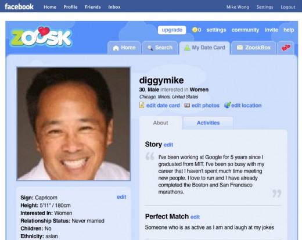Switch to the Activities tab
The height and width of the screenshot is (240, 302).
coord(208,123)
